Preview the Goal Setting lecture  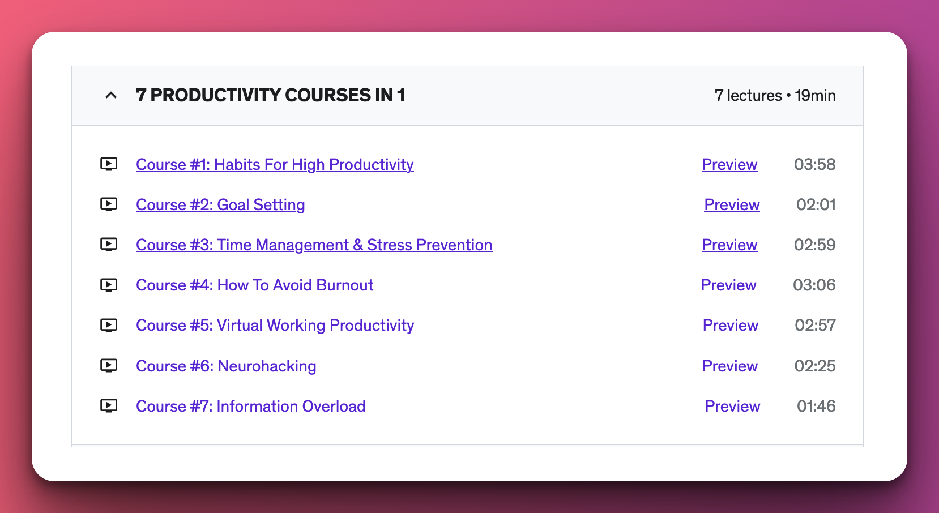tap(732, 205)
